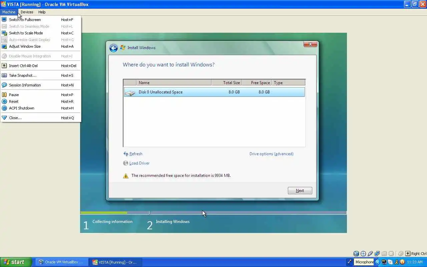Click the Disk 0 drive icon
Viewport: 427px width, 267px height.
(x=130, y=92)
